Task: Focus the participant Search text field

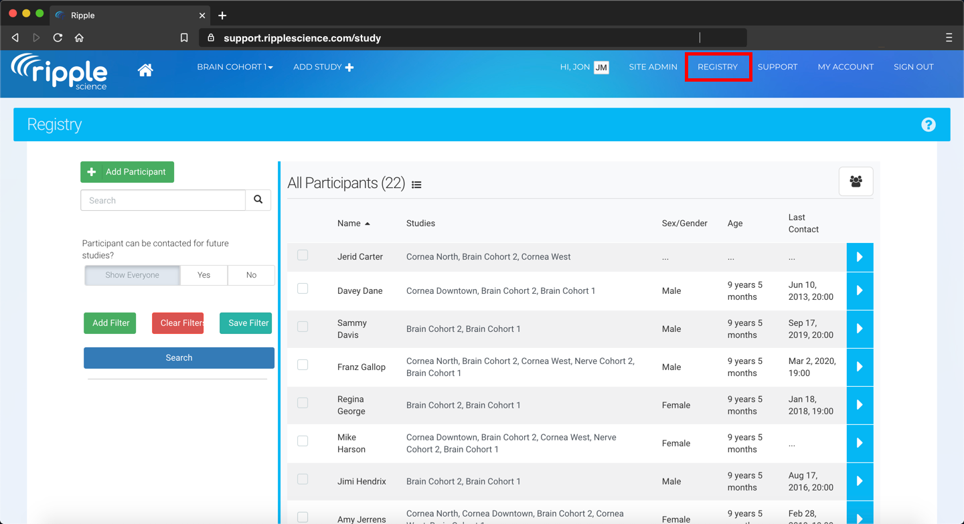Action: point(163,200)
